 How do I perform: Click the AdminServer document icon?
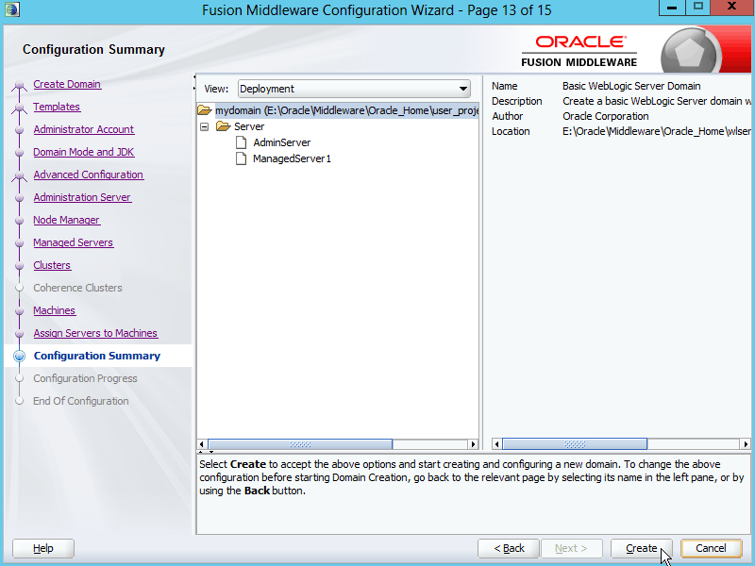point(241,142)
